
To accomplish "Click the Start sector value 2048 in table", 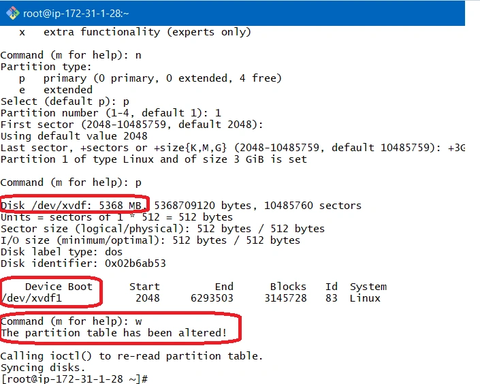I will click(x=148, y=298).
